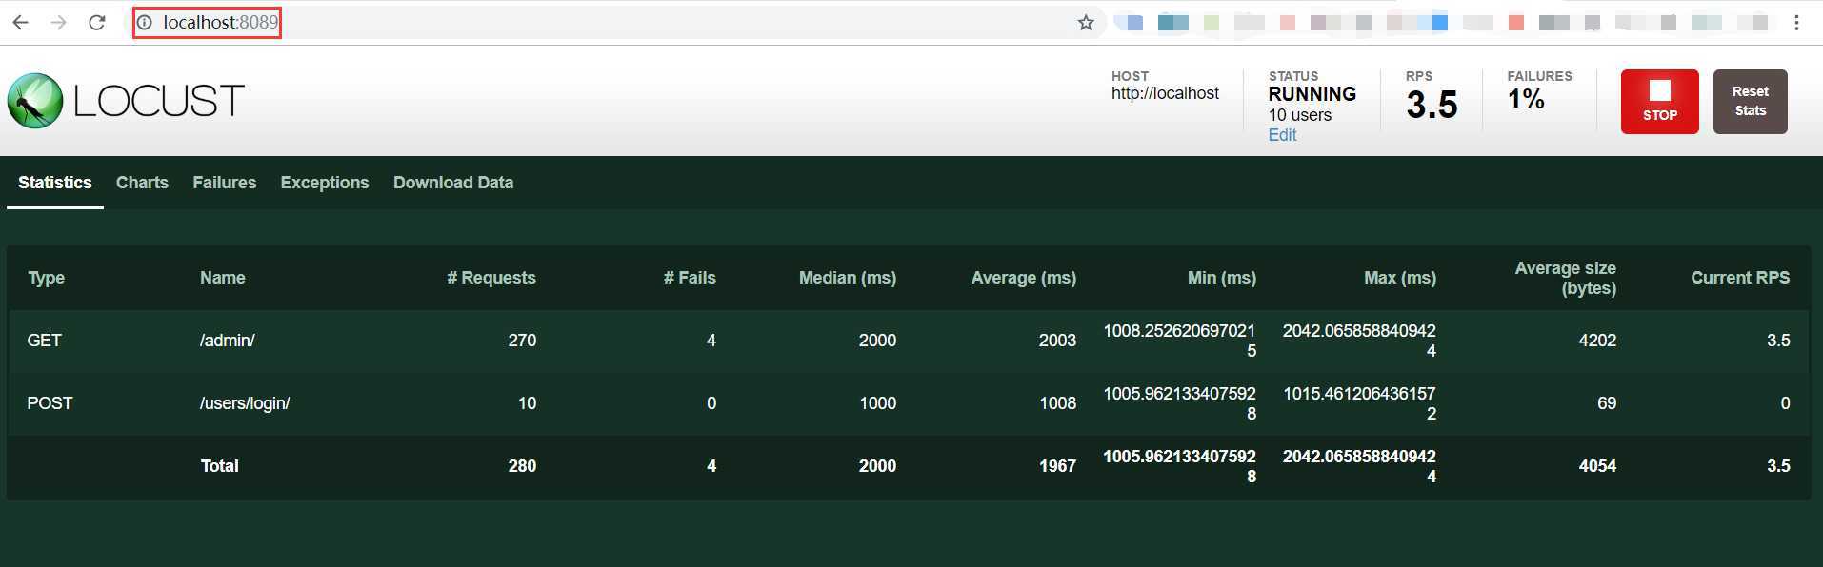Click the browser forward arrow

tap(58, 23)
